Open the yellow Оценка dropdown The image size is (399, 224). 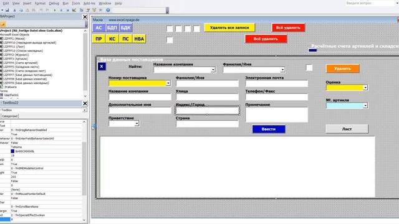click(365, 88)
